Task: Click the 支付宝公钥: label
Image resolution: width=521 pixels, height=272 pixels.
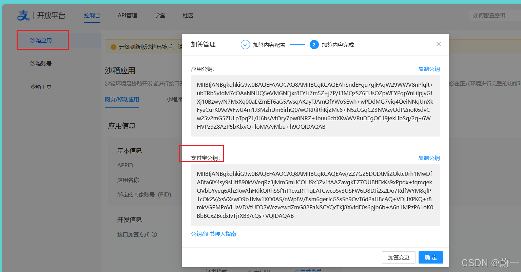Action: coord(206,158)
